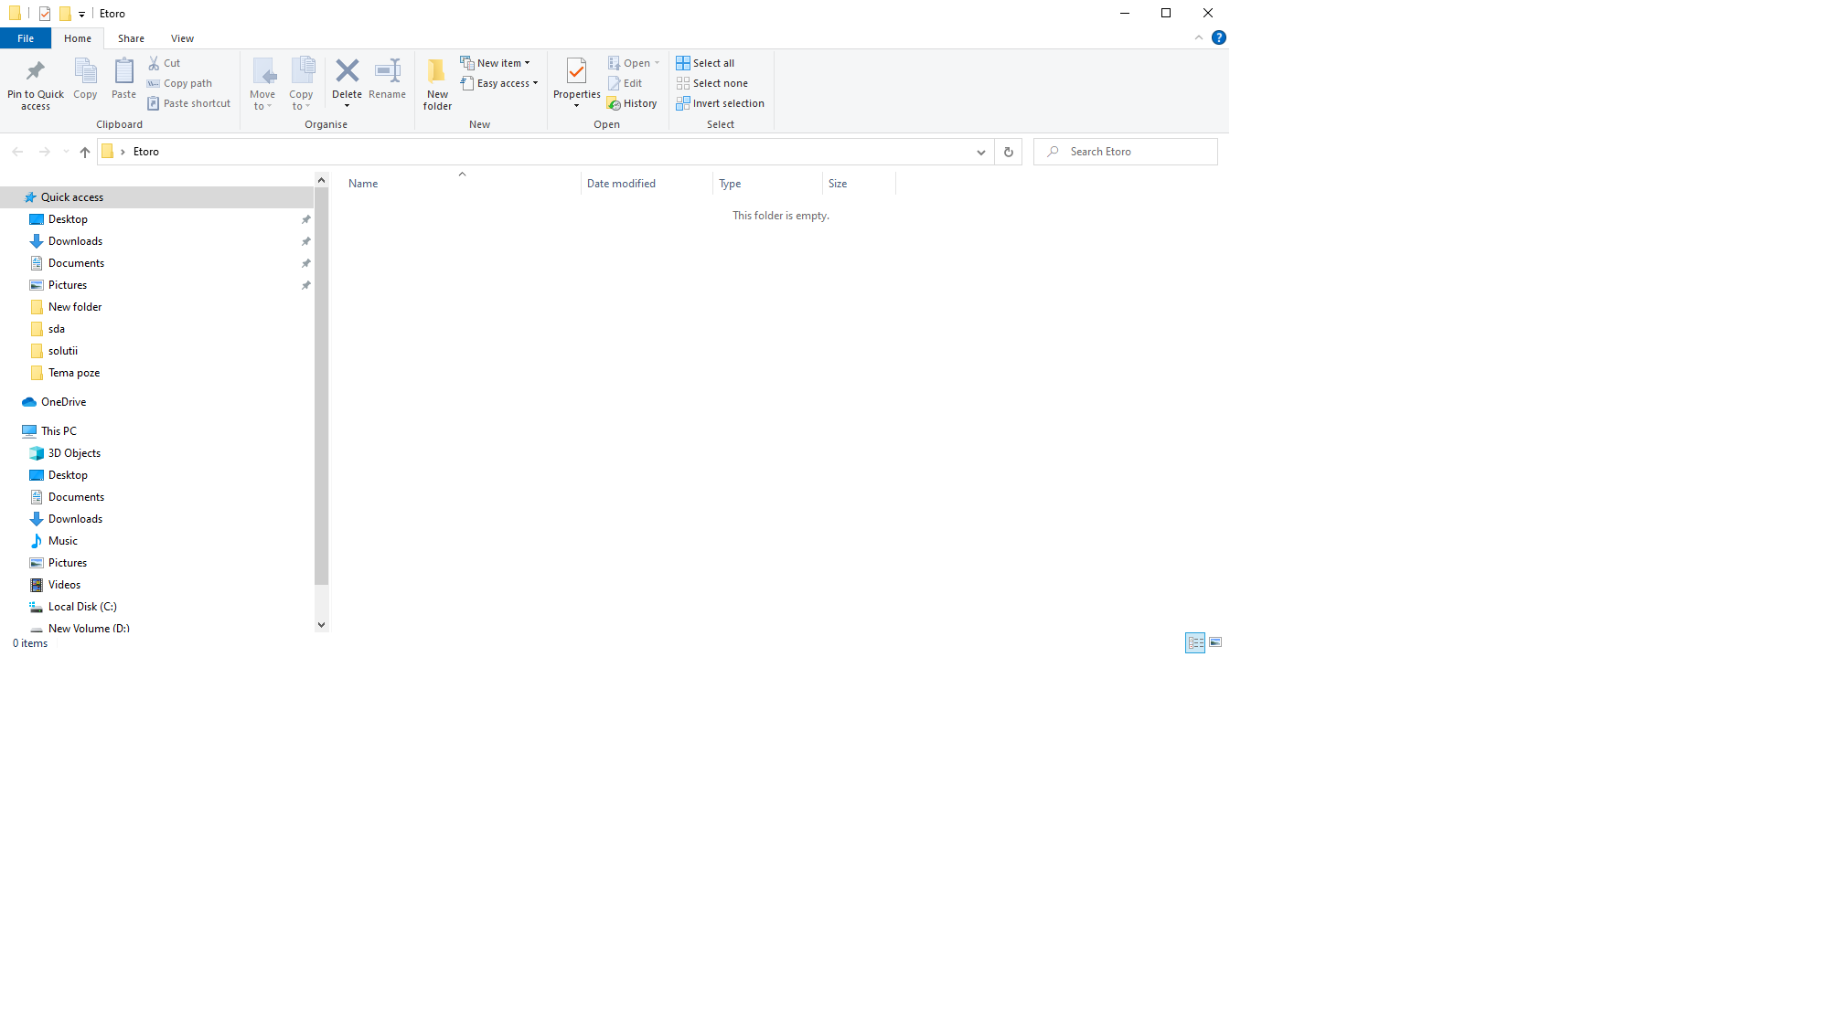Choose Paste shortcut in ribbon
This screenshot has width=1829, height=1028.
pyautogui.click(x=189, y=103)
